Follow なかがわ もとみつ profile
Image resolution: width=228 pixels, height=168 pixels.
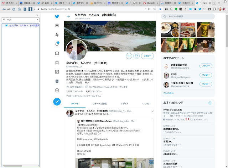pos(147,56)
